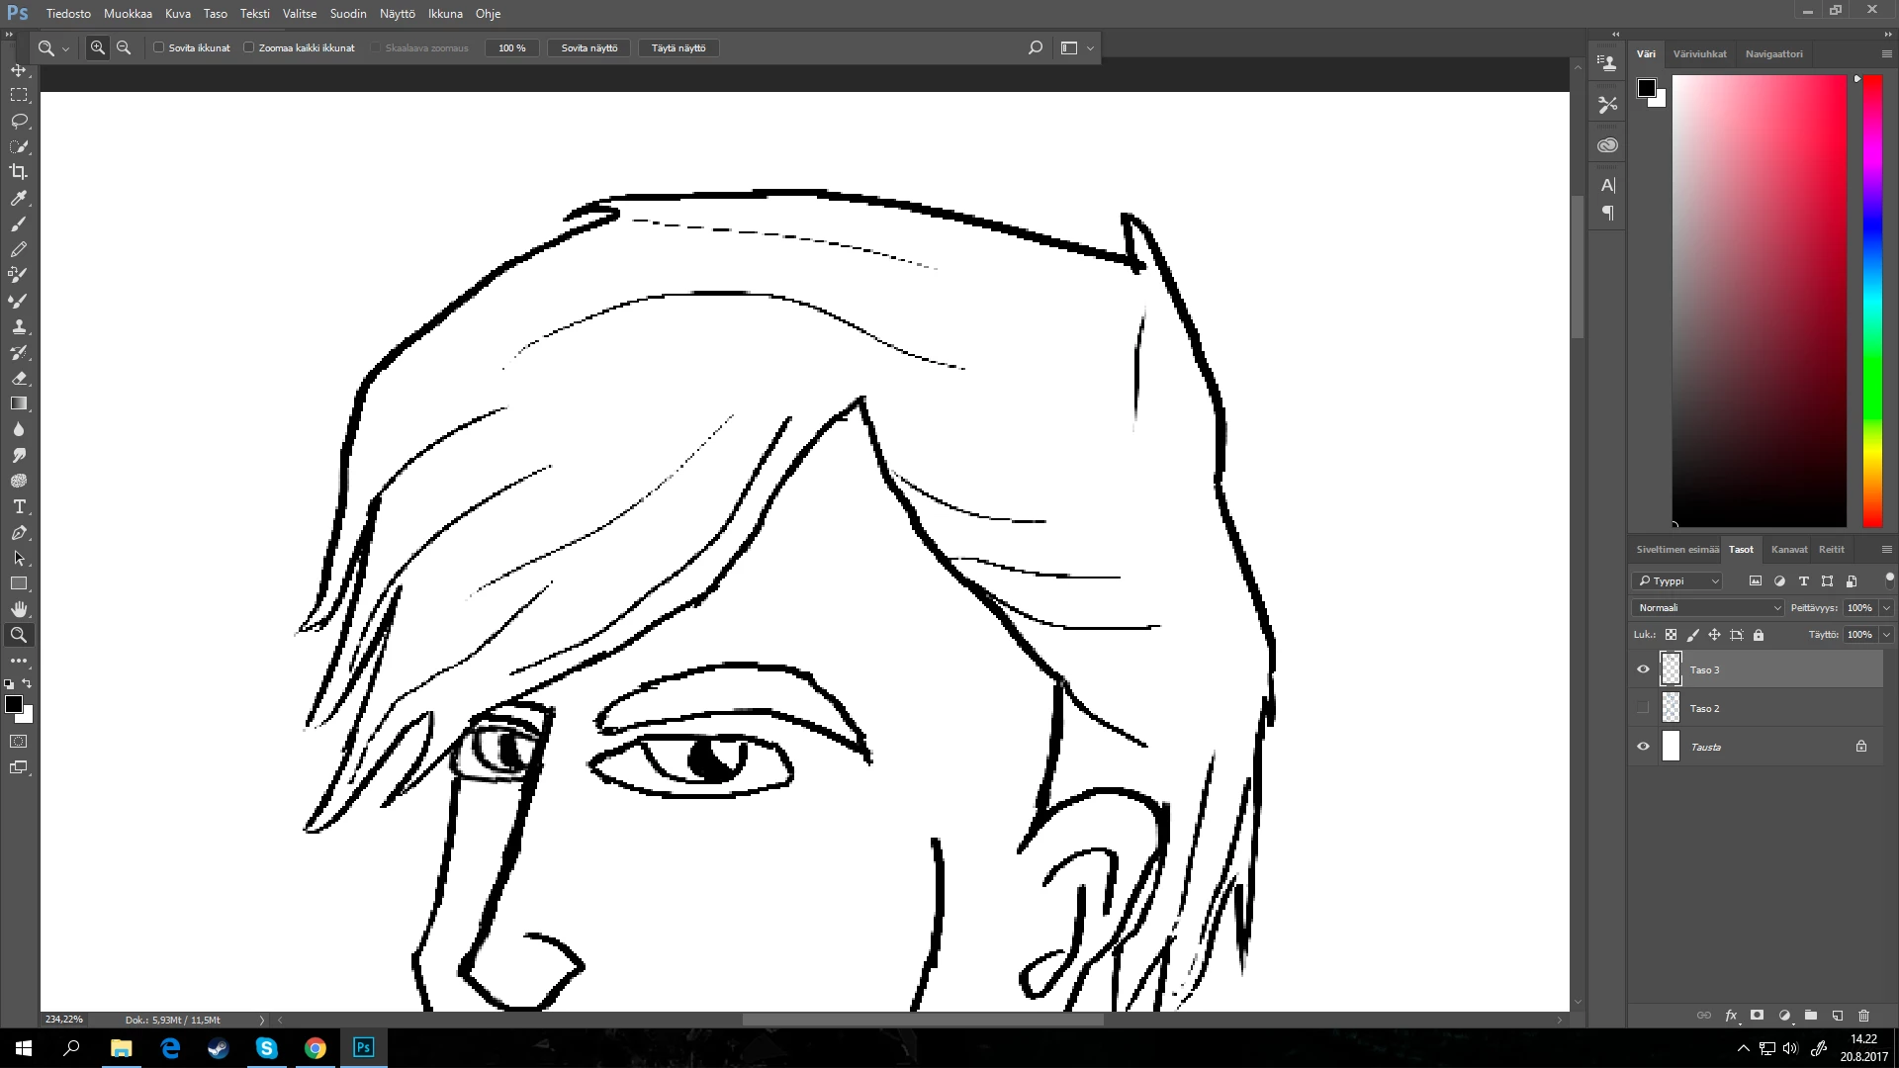
Task: Select the Lasso tool
Action: pyautogui.click(x=19, y=121)
